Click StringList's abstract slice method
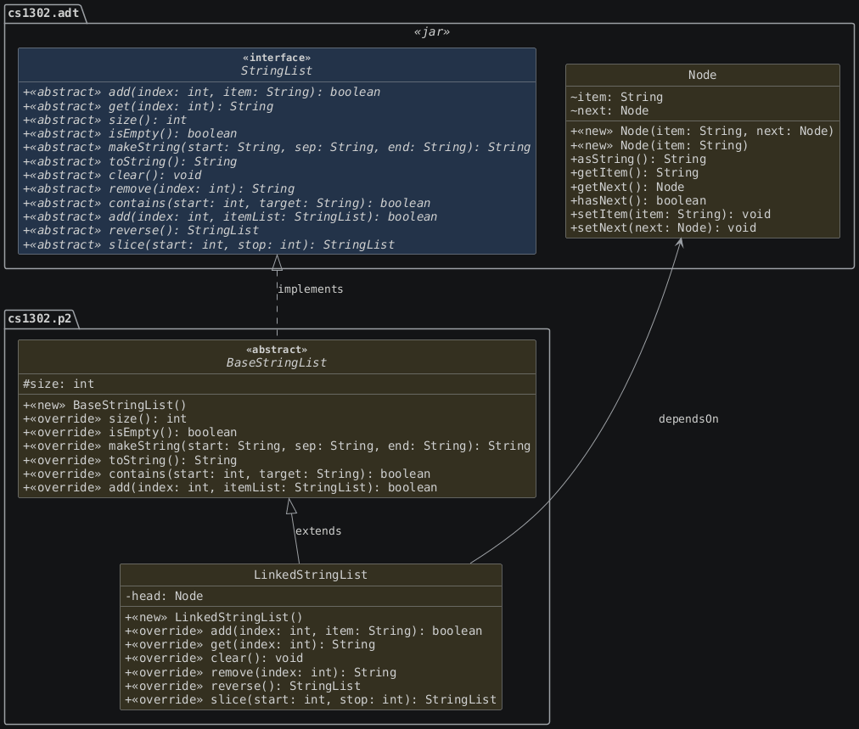 pos(209,244)
